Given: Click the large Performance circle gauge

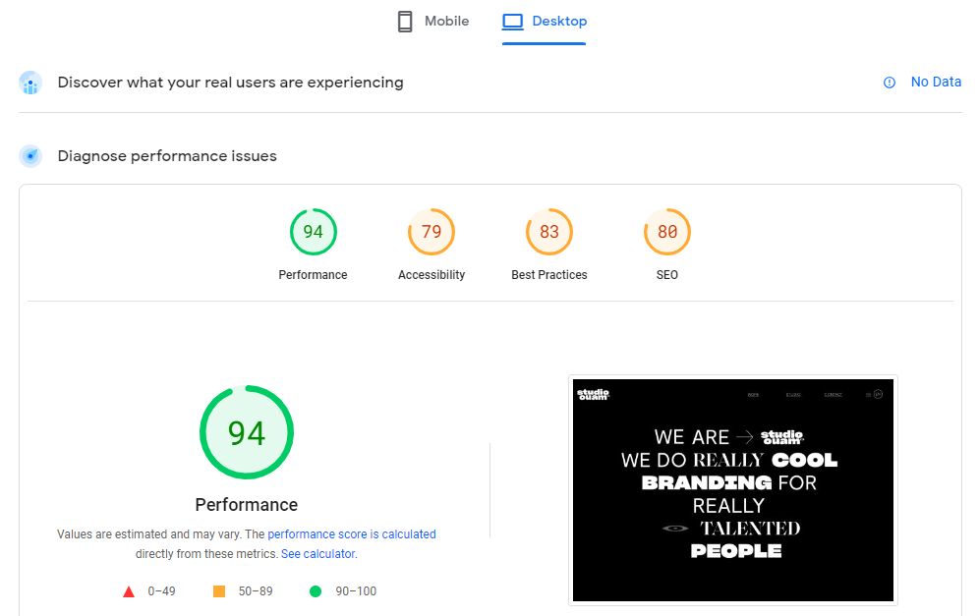Looking at the screenshot, I should point(246,432).
